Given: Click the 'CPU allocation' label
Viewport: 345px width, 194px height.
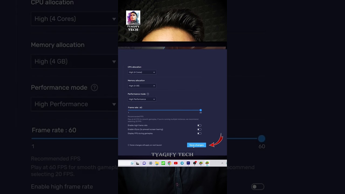Looking at the screenshot, I should 134,67.
